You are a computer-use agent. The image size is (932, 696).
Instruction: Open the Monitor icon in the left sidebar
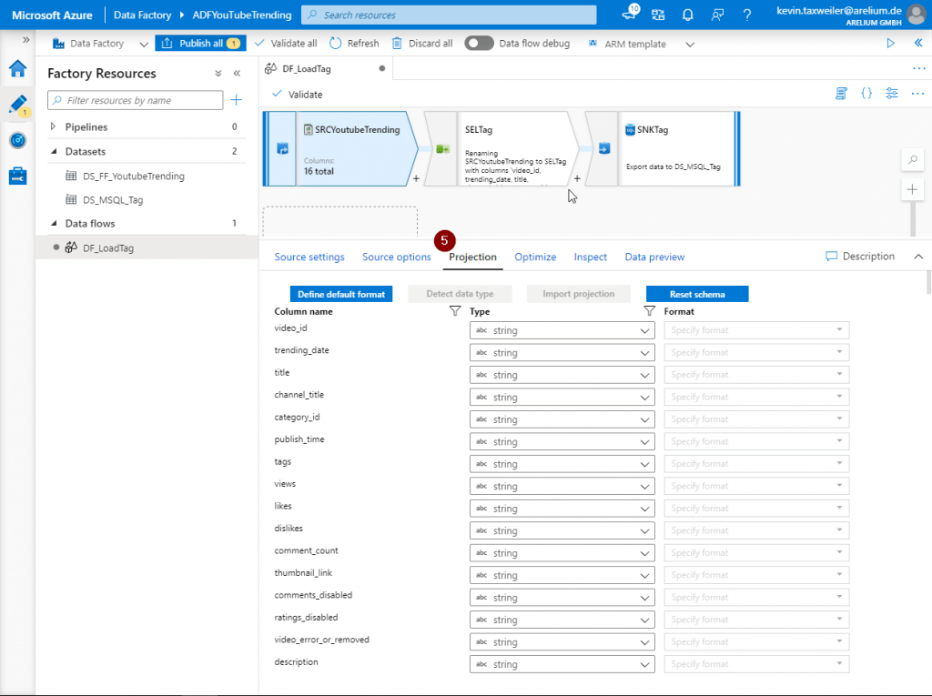coord(18,139)
